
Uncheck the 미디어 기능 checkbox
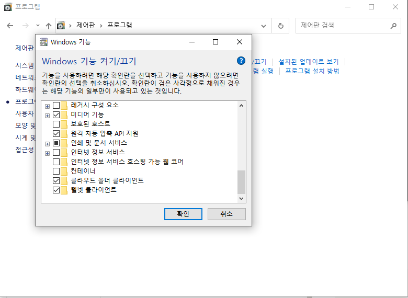point(56,114)
